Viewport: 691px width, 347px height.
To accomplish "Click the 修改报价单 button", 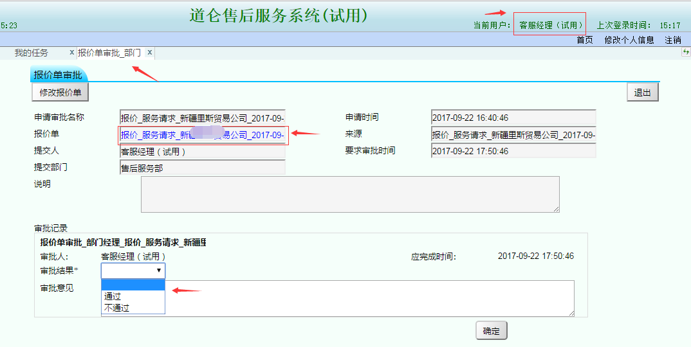I will click(x=60, y=93).
